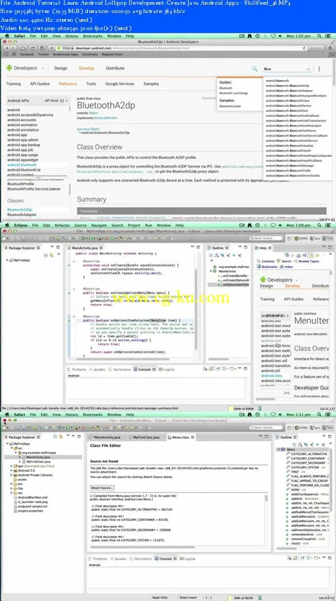Open android.text.style in the Help package list
This screenshot has height=601, width=336.
pos(276,356)
